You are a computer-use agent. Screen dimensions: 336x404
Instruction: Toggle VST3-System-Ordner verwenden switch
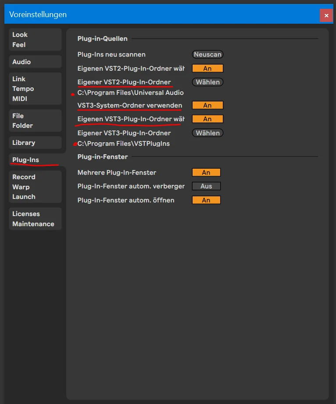coord(207,105)
